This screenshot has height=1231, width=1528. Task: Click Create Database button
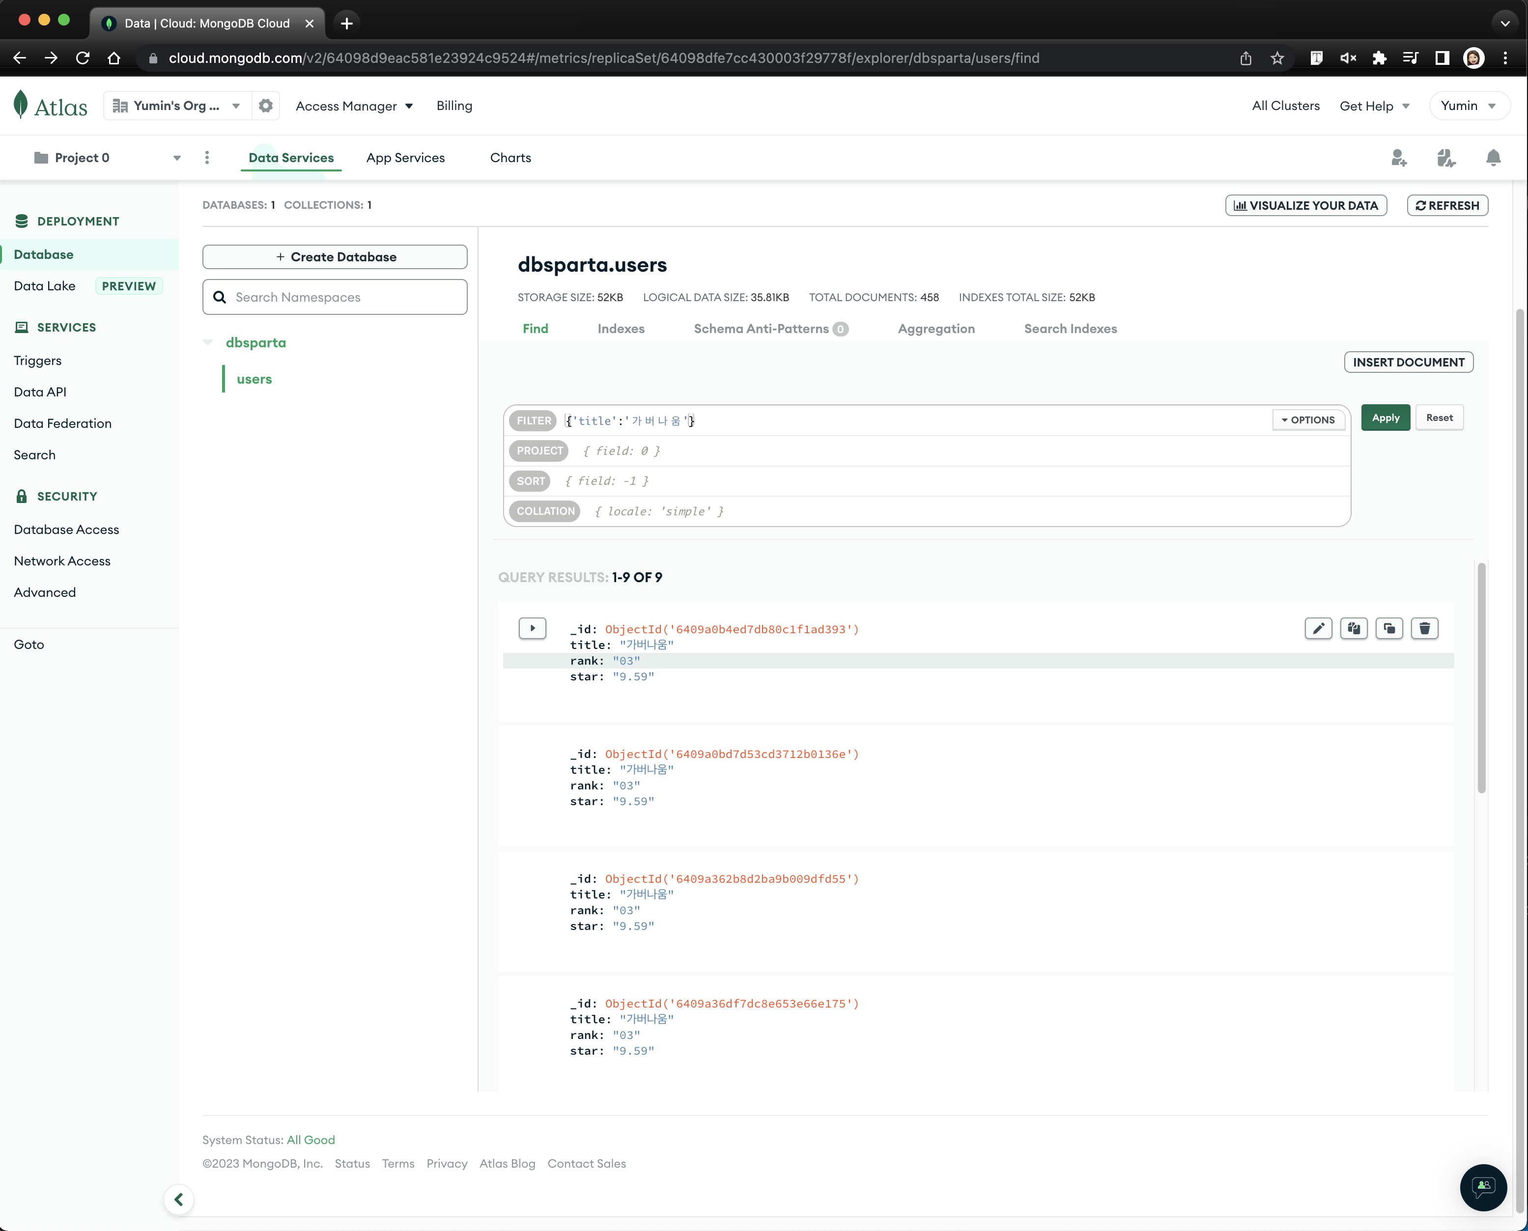click(335, 257)
